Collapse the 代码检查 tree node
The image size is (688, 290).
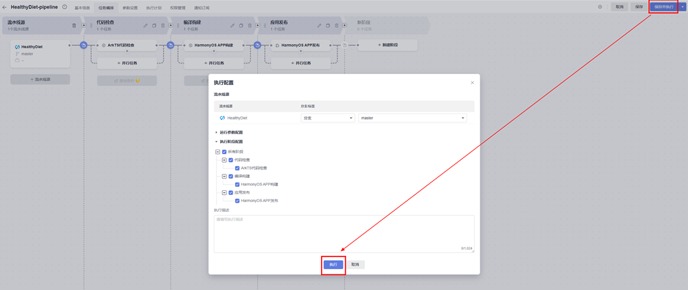point(224,160)
